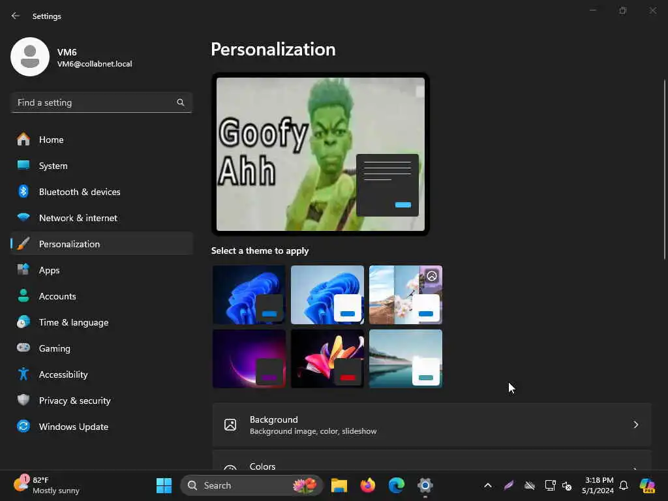Screen dimensions: 668x501
Task: Show hidden system tray icons
Action: (488, 485)
